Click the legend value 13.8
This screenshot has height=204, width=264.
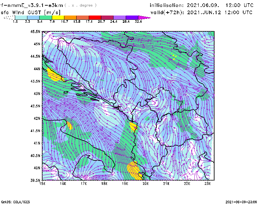click(77, 21)
